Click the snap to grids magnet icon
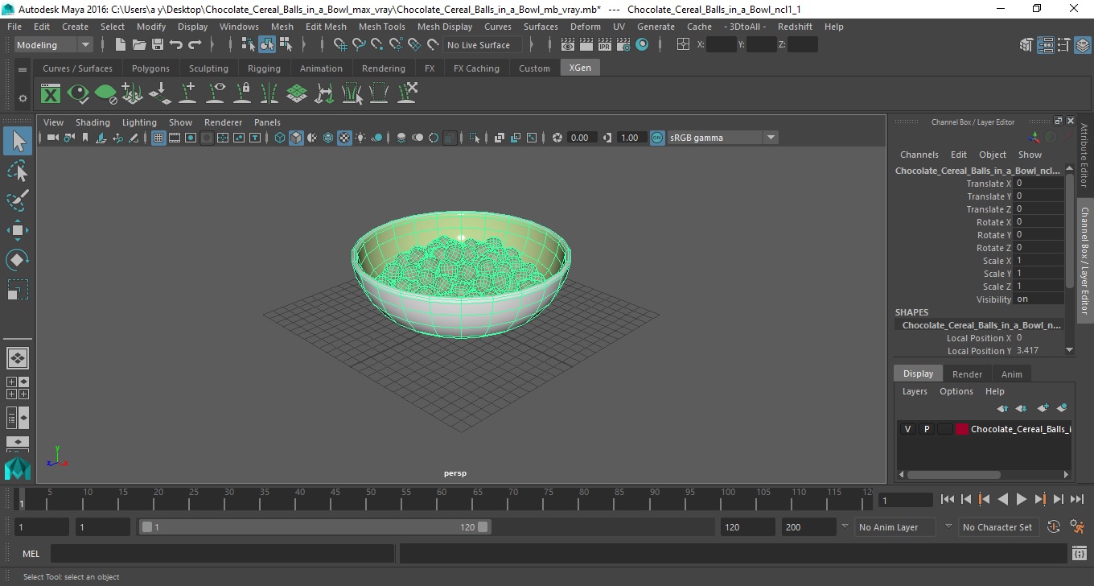This screenshot has width=1094, height=586. 340,45
